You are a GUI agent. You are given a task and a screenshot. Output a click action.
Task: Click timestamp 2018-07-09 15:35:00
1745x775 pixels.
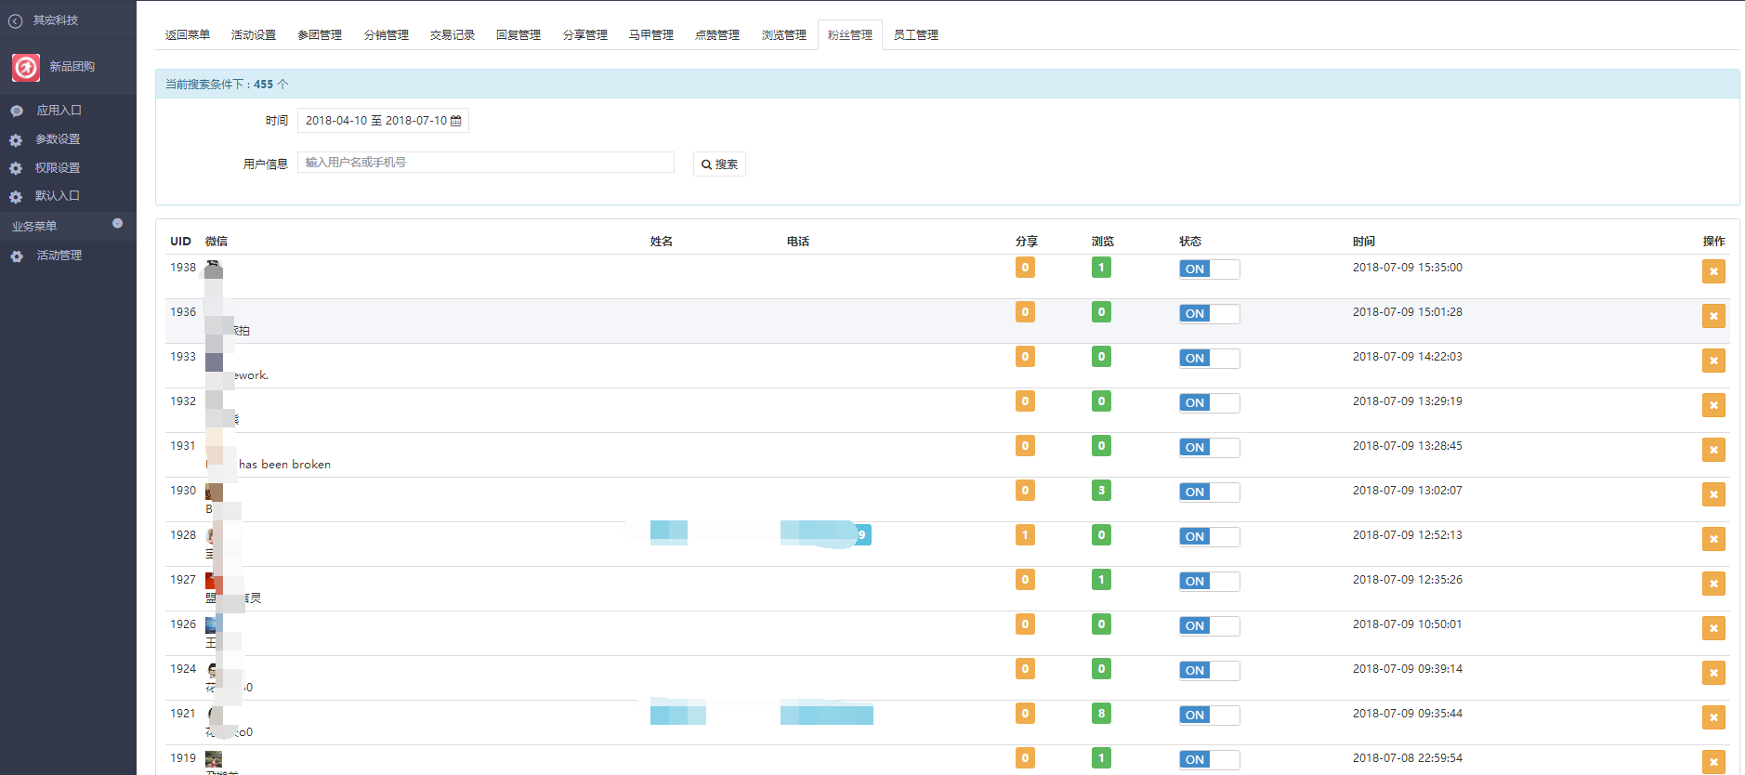[x=1408, y=268]
